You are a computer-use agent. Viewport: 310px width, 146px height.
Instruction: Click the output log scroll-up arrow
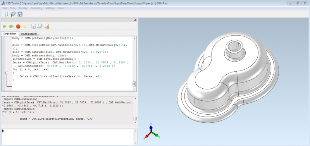[135, 98]
